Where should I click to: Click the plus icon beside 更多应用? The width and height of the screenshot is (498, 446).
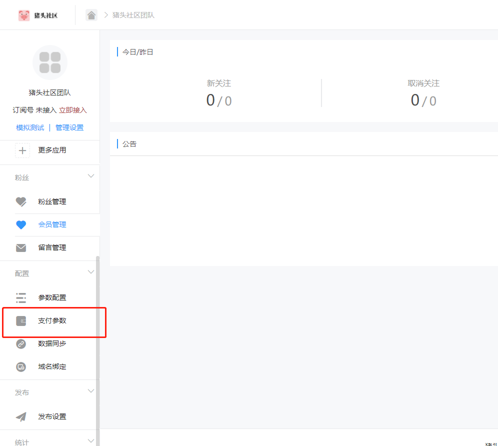pyautogui.click(x=22, y=150)
